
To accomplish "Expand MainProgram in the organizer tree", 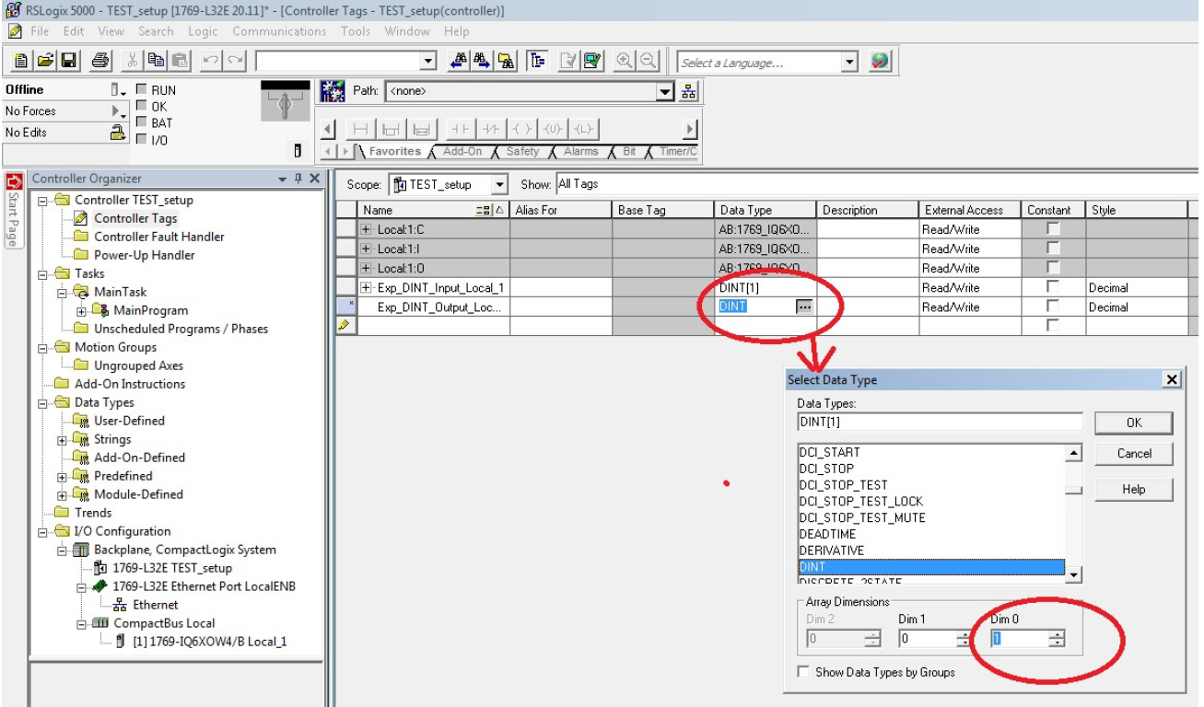I will [x=82, y=310].
